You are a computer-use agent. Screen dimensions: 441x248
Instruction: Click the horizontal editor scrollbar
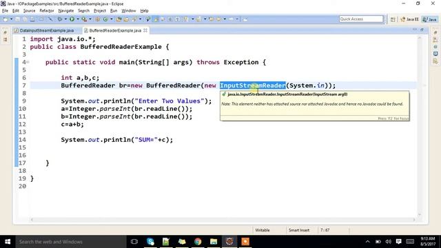click(223, 220)
